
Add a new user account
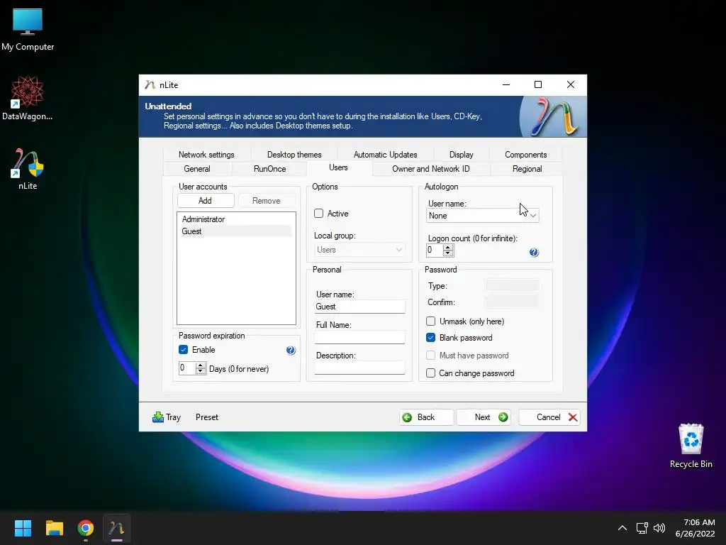click(205, 201)
